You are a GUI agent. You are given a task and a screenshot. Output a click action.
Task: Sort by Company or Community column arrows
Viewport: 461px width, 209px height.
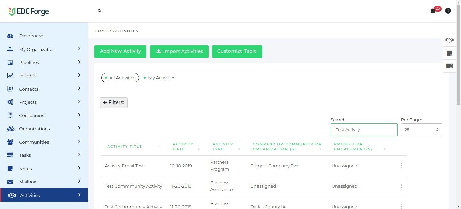click(320, 149)
